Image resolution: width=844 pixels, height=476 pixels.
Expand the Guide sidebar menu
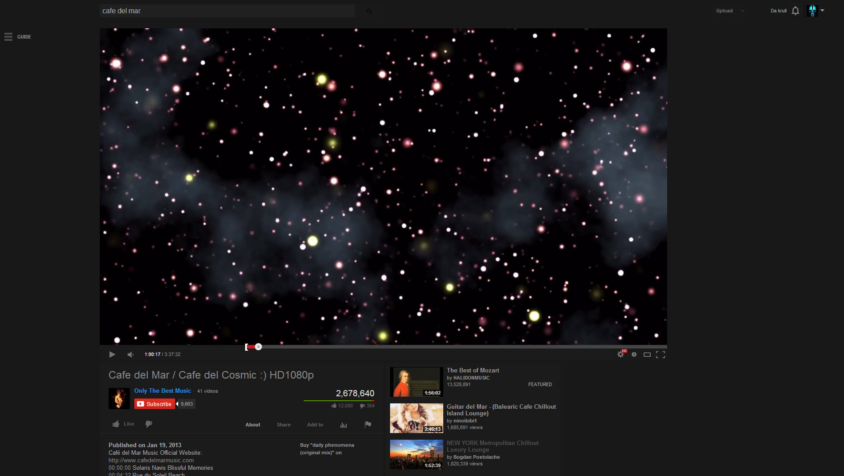coord(8,37)
